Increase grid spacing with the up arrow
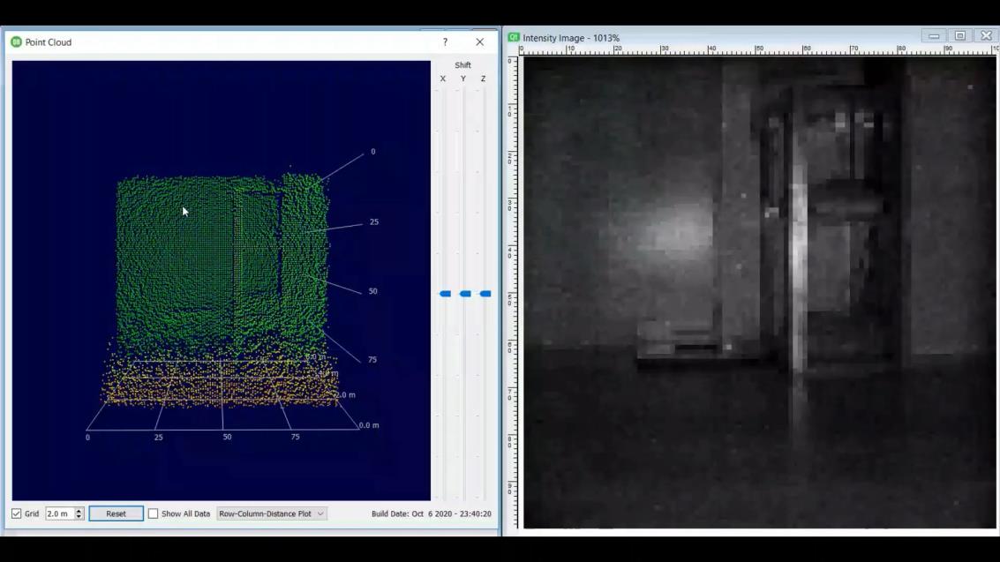 tap(79, 511)
